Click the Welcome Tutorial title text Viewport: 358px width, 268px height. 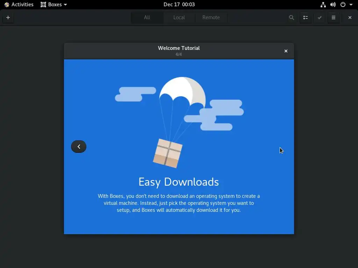tap(179, 48)
